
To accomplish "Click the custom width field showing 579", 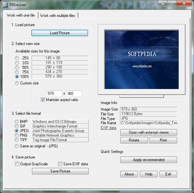I will (x=54, y=94).
